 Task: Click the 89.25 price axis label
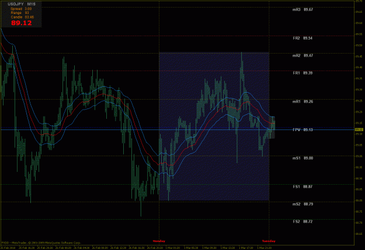point(359,101)
